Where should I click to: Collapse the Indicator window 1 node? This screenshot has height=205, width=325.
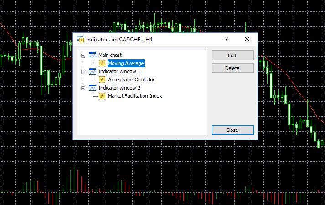(x=83, y=72)
